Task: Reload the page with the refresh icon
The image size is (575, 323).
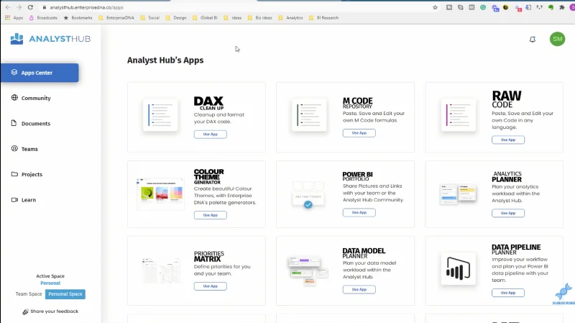Action: (30, 7)
